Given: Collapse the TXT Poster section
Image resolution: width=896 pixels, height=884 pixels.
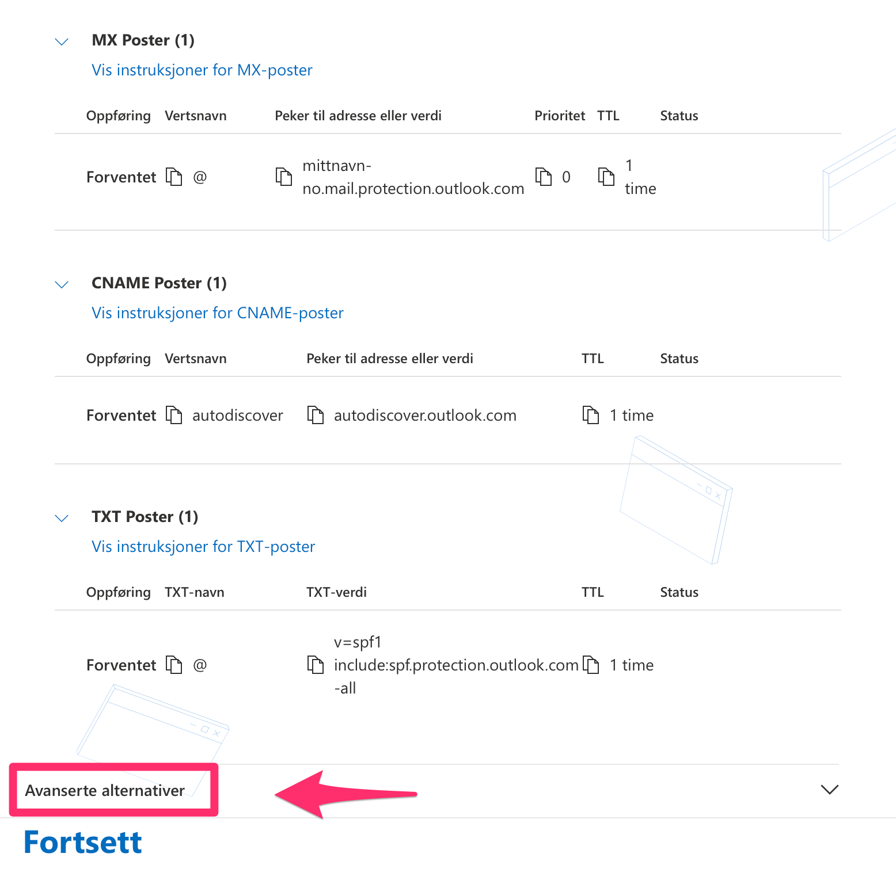Looking at the screenshot, I should pos(62,518).
